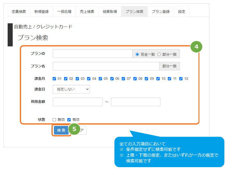Click the blue 検索 button
The image size is (233, 171).
tap(61, 130)
